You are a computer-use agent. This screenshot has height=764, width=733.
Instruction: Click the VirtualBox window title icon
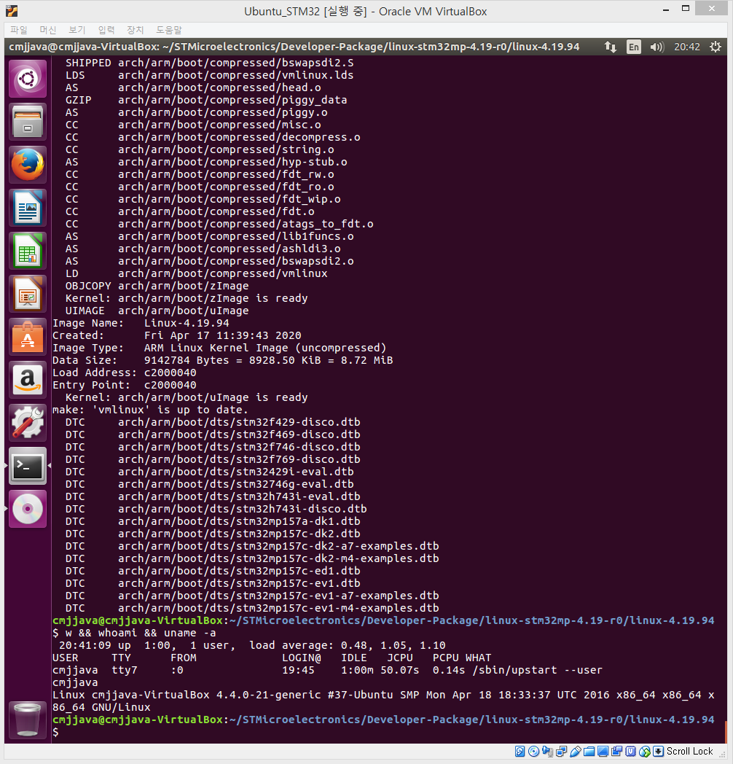[12, 11]
